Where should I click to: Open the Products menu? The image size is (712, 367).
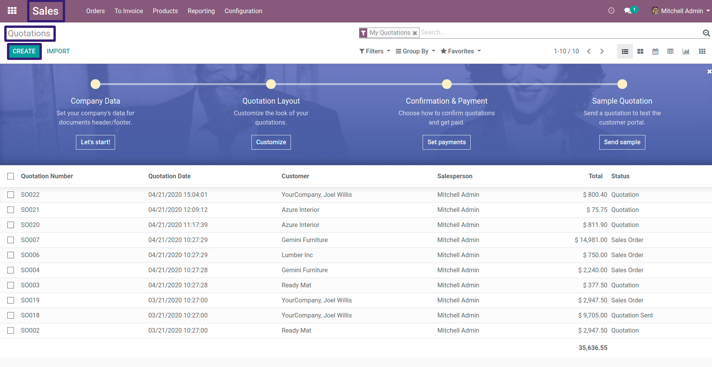point(165,11)
